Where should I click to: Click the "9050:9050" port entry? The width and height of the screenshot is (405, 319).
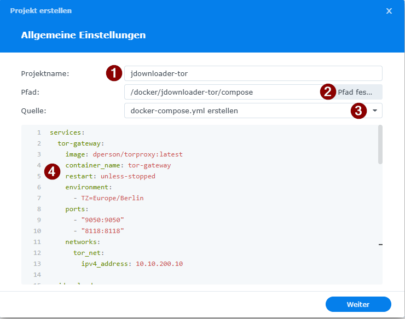(x=102, y=220)
